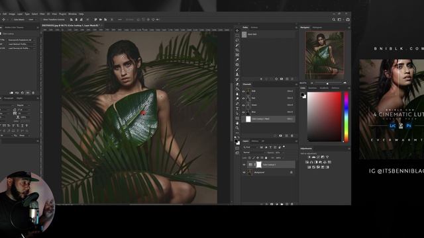Open the Filter menu

42,14
